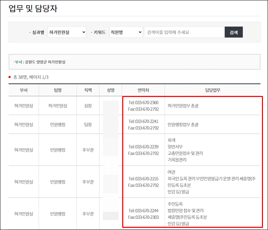Click the 연락처 column header
Screen dimensions: 268x230
point(143,90)
